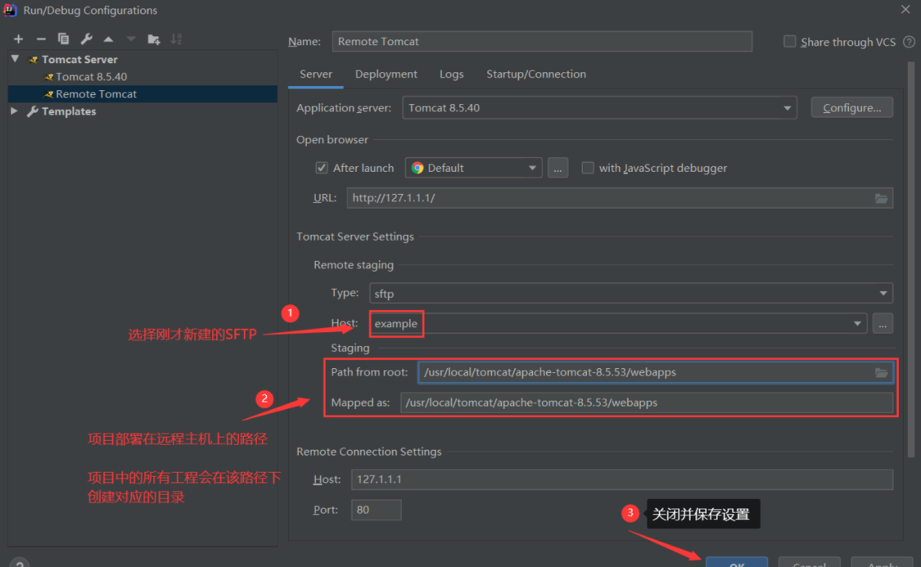Browse folder icon in URL field

point(881,198)
